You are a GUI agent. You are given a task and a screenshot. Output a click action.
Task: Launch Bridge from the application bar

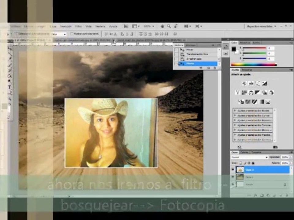click(x=126, y=26)
